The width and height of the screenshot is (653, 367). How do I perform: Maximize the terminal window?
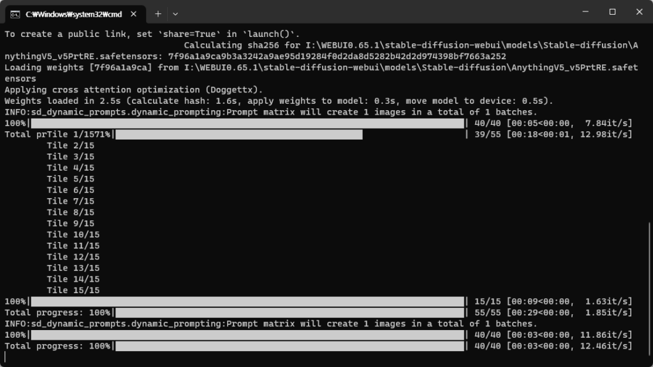pos(612,11)
